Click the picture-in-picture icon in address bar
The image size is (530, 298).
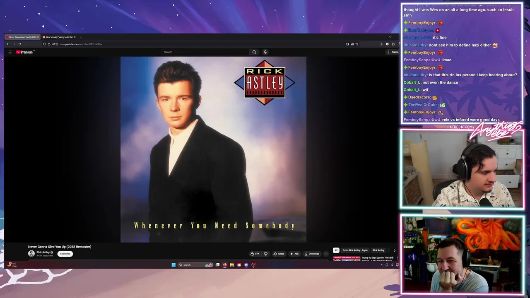pyautogui.click(x=347, y=44)
